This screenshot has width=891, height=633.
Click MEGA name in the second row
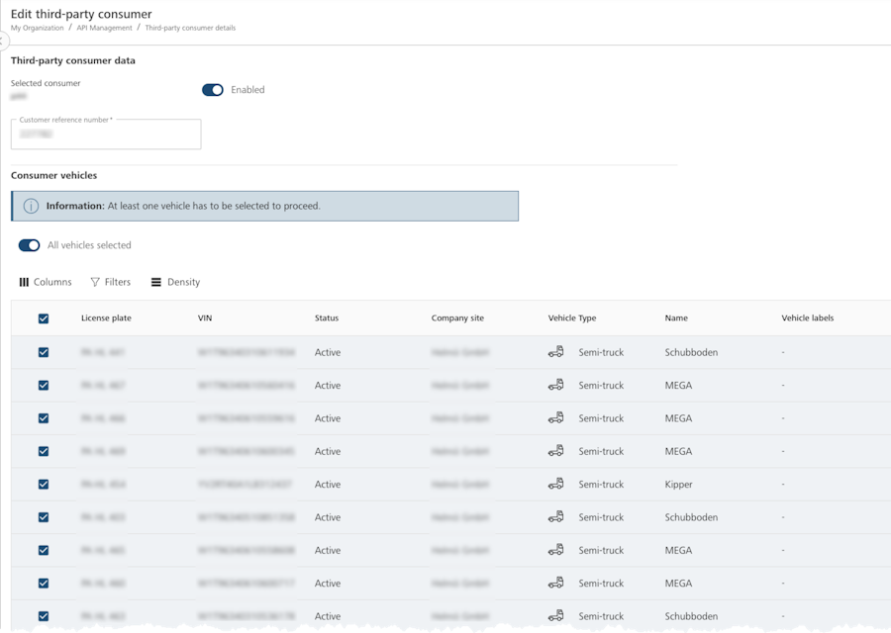678,386
